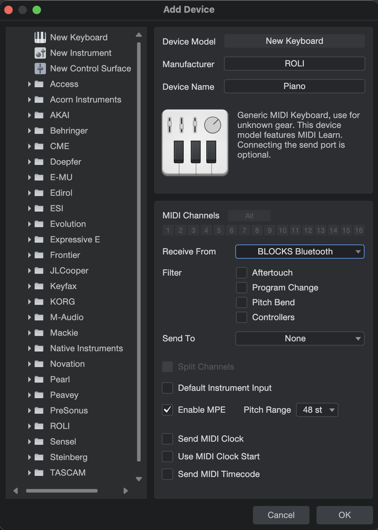Click the ESI folder icon

pyautogui.click(x=39, y=208)
